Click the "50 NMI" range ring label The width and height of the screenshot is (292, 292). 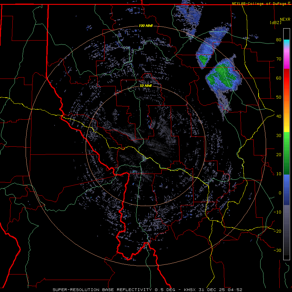tap(146, 86)
